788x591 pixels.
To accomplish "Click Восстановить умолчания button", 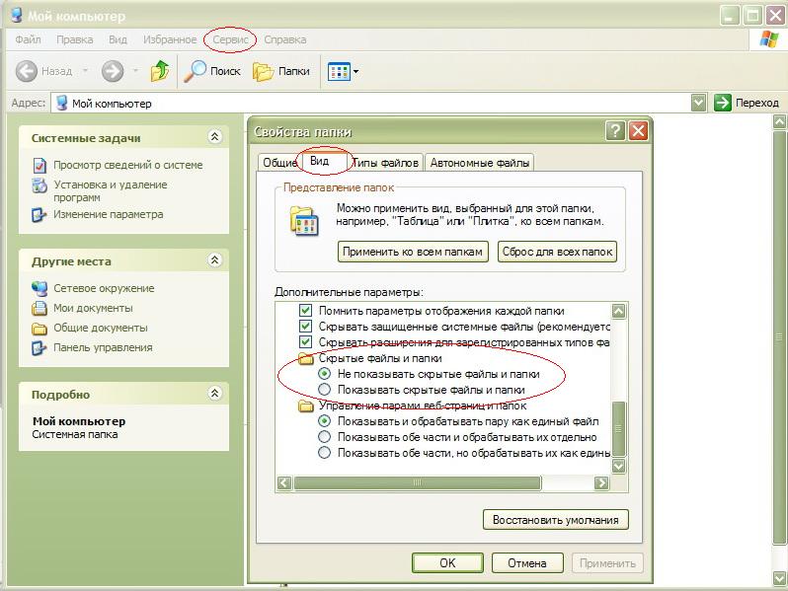I will (x=555, y=520).
